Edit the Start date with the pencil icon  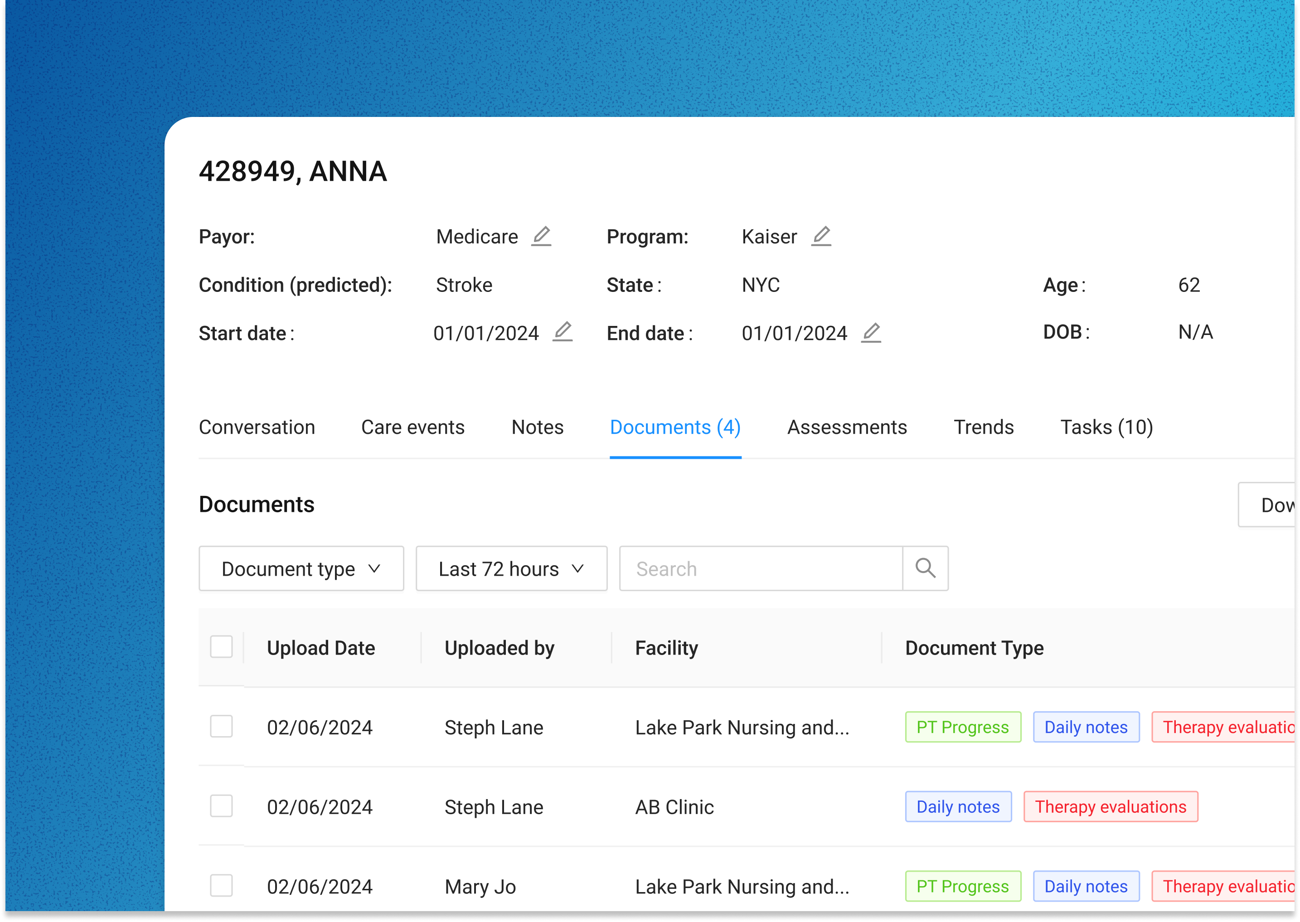563,333
